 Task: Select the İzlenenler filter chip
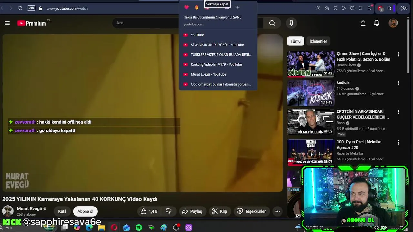tap(318, 41)
